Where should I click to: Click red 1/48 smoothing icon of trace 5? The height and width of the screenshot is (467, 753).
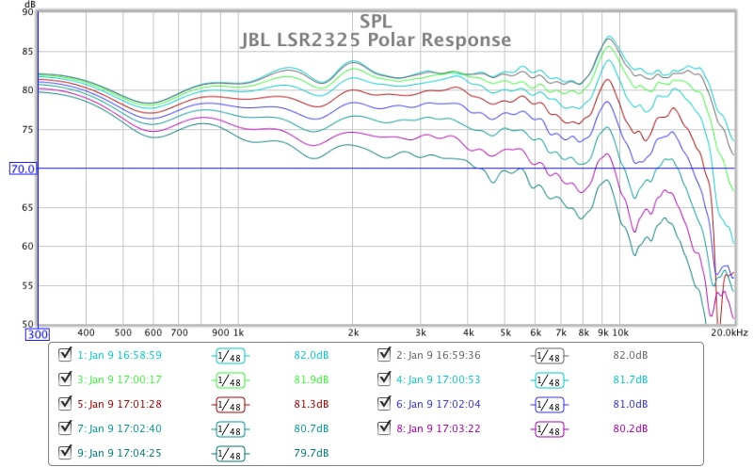click(x=230, y=405)
